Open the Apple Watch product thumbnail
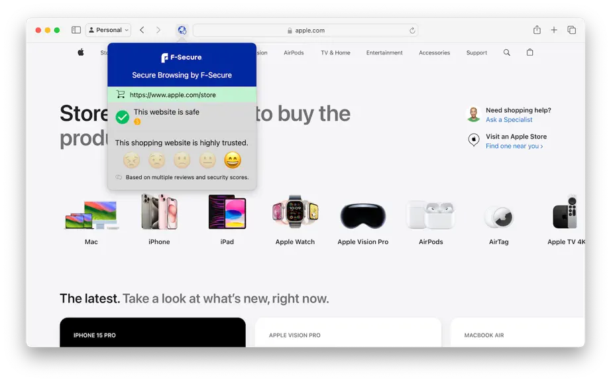This screenshot has width=611, height=382. (x=295, y=212)
